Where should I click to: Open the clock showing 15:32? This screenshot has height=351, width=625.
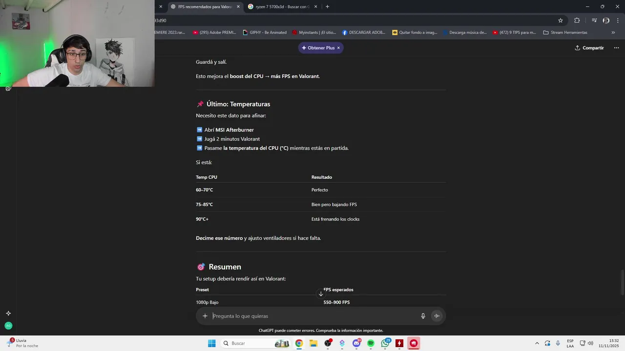tap(609, 343)
